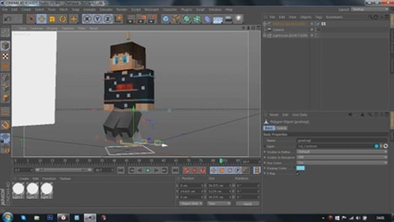This screenshot has width=394, height=222.
Task: Click the Polygons mode sidebar icon
Action: 5,98
